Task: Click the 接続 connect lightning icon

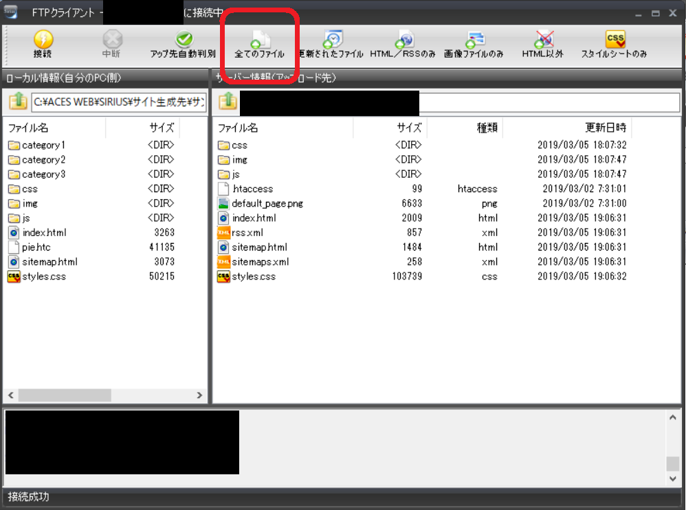Action: pyautogui.click(x=43, y=40)
